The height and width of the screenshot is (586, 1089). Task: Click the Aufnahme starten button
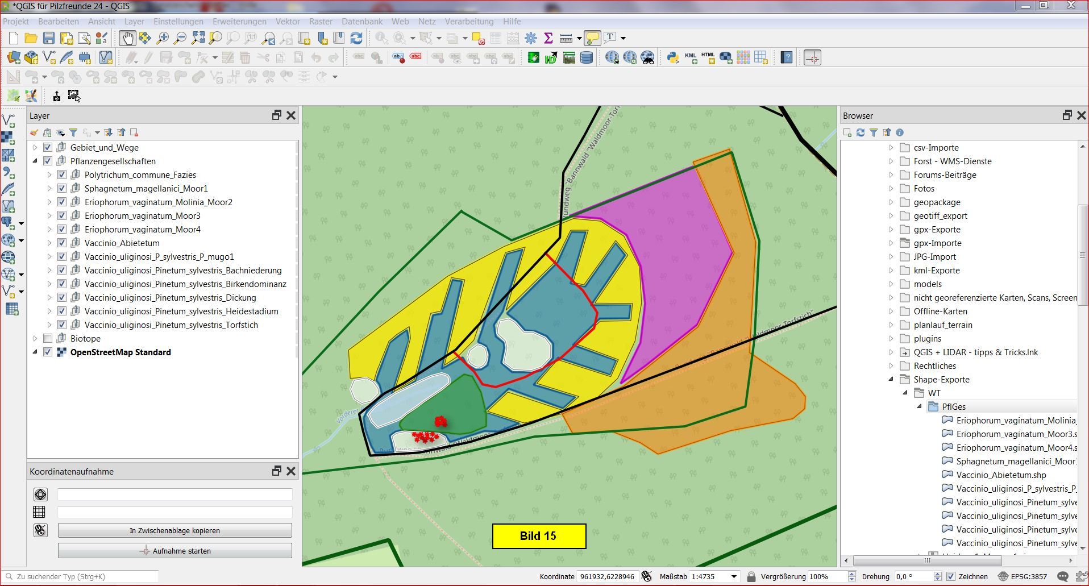pyautogui.click(x=175, y=551)
